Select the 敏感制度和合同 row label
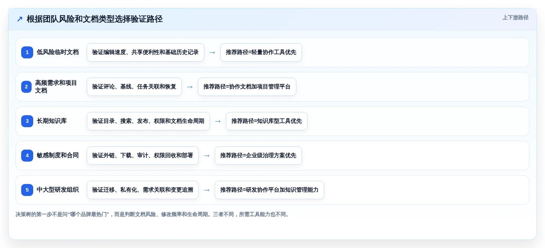Image resolution: width=545 pixels, height=248 pixels. point(58,156)
